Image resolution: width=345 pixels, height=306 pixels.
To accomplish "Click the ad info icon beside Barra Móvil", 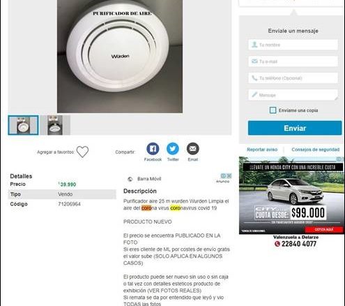I will click(223, 175).
